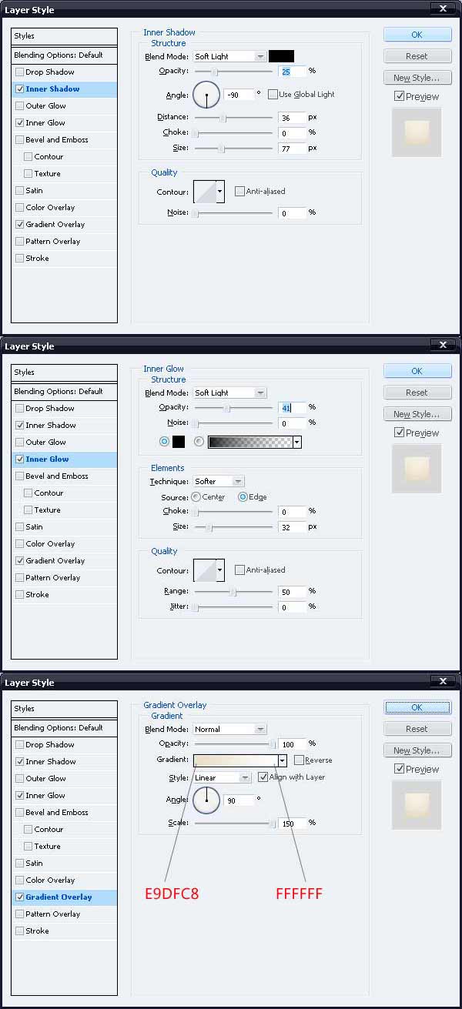Screen dimensions: 462x1009
Task: Click New Style in the Gradient Overlay dialog
Action: (x=417, y=750)
